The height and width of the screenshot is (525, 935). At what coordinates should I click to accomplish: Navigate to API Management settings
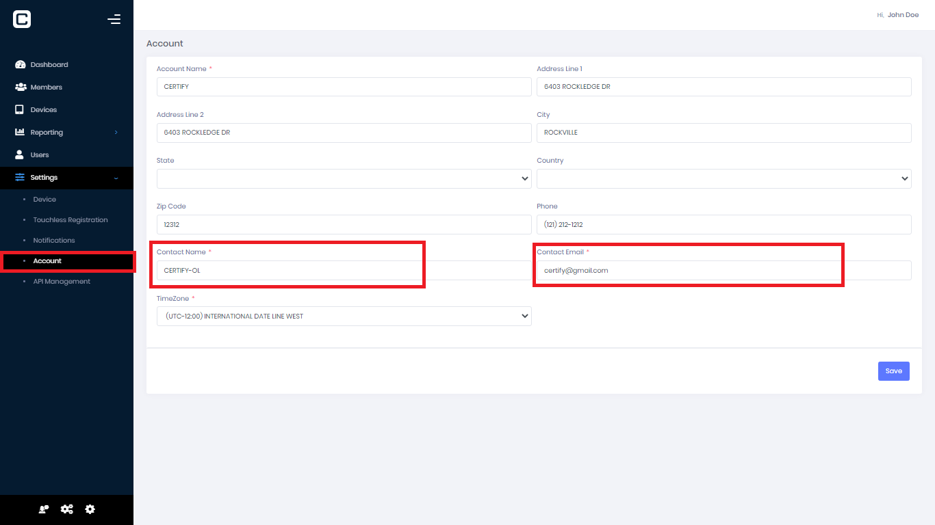(62, 281)
